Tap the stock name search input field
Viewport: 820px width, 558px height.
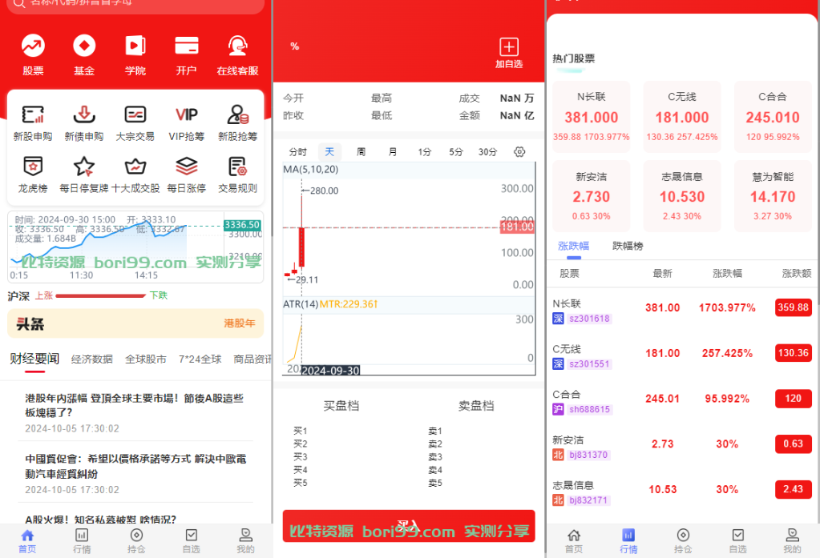pyautogui.click(x=135, y=3)
